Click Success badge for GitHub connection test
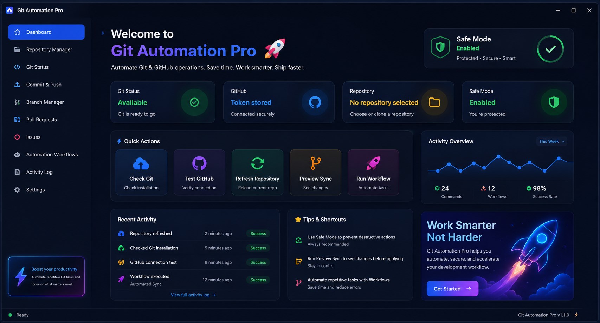The image size is (600, 323). pyautogui.click(x=258, y=262)
